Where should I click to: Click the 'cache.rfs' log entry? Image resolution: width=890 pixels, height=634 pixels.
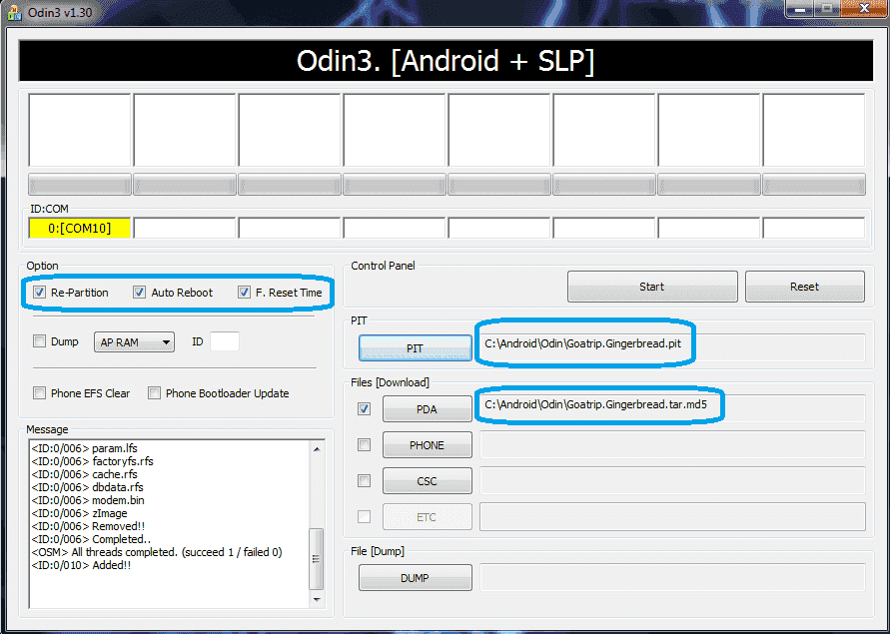tap(84, 474)
